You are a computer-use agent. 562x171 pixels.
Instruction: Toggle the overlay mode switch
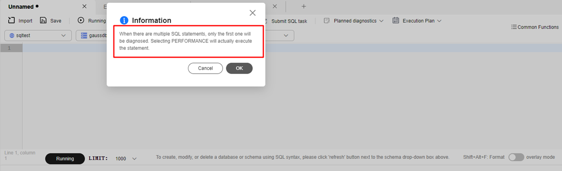coord(516,157)
